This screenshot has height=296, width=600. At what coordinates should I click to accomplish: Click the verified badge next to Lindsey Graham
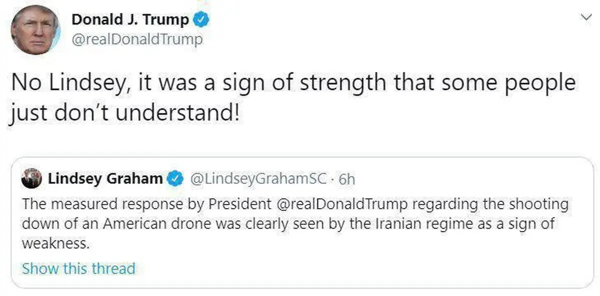click(x=174, y=179)
